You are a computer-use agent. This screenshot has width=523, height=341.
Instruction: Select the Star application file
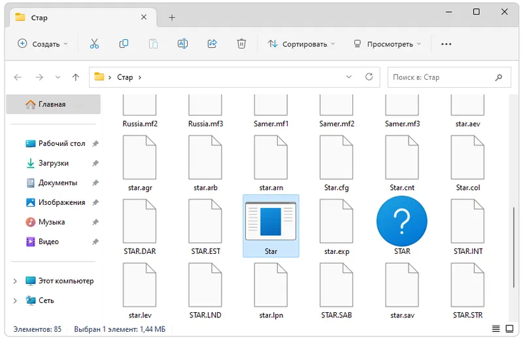click(271, 226)
